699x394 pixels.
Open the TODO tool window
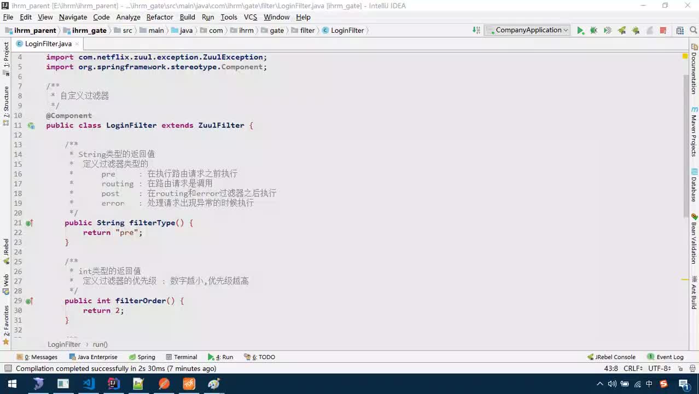click(x=259, y=357)
